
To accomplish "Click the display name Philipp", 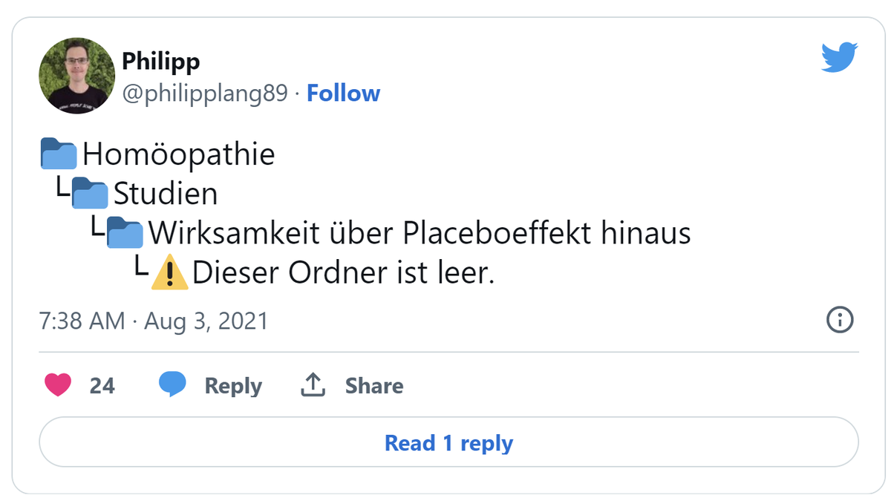I will [161, 62].
